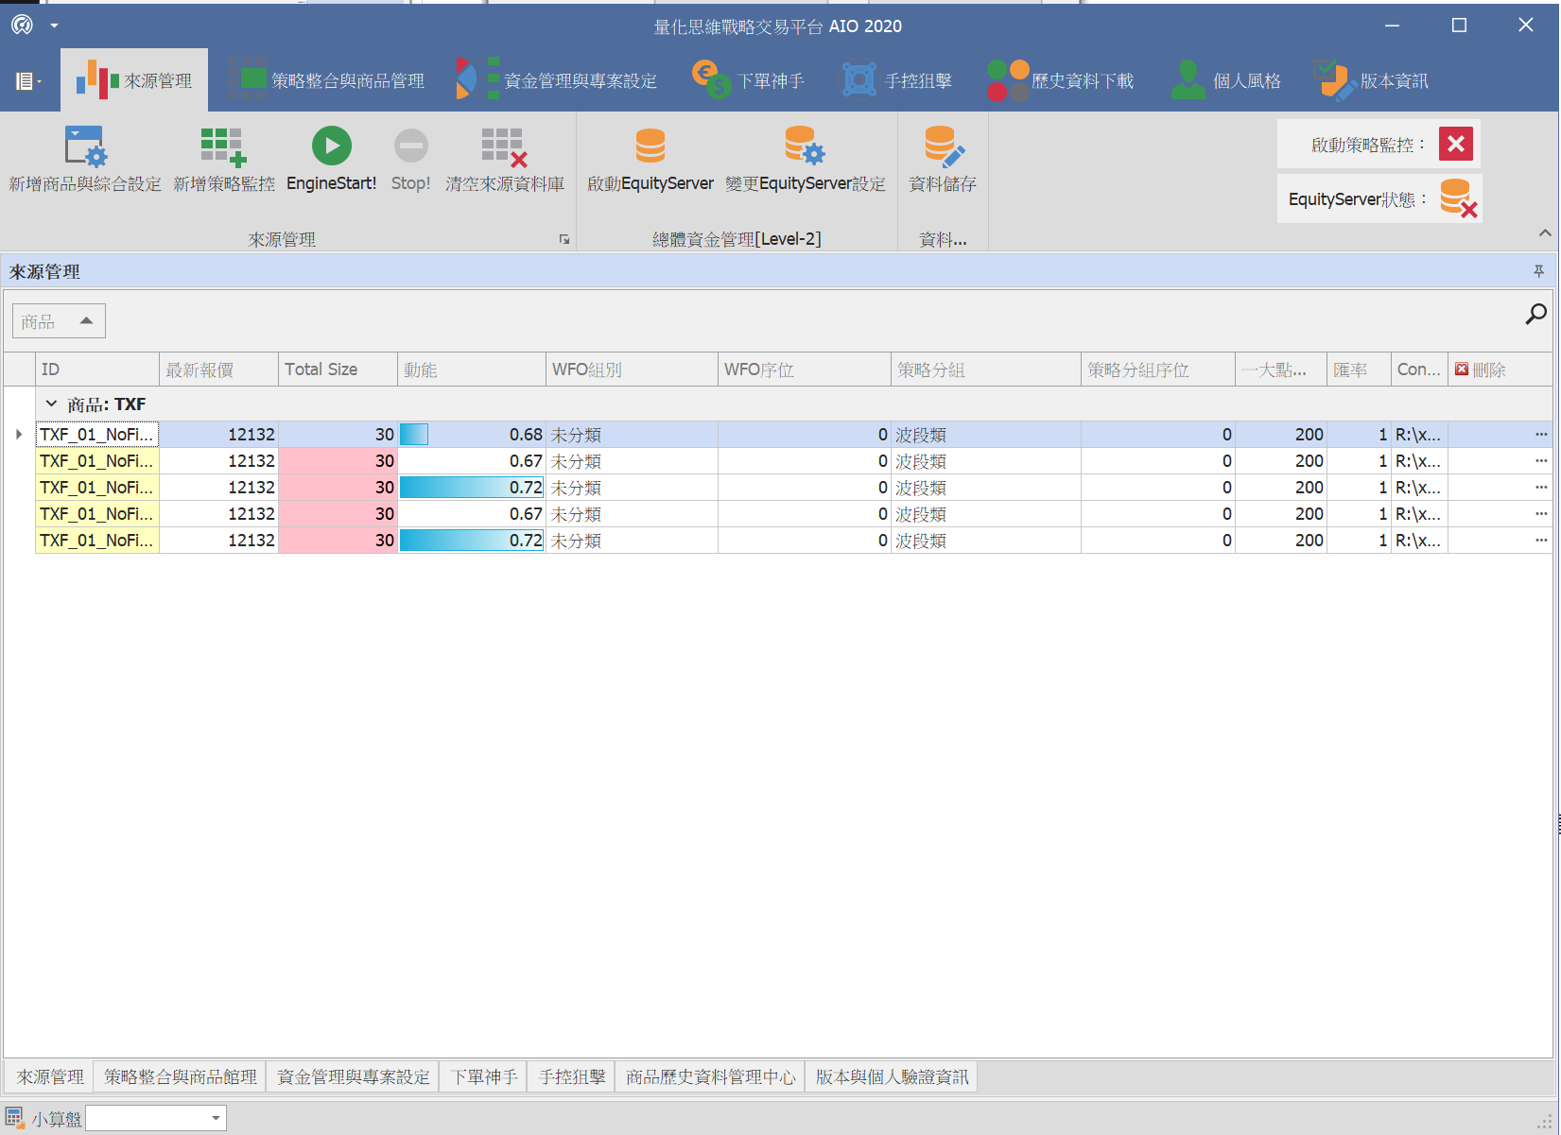
Task: Click 動能 bar 0.72 in last row
Action: pyautogui.click(x=472, y=541)
